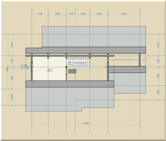Click the 11.900 overall dimension text
Image resolution: width=166 pixels, height=141 pixels.
click(86, 123)
